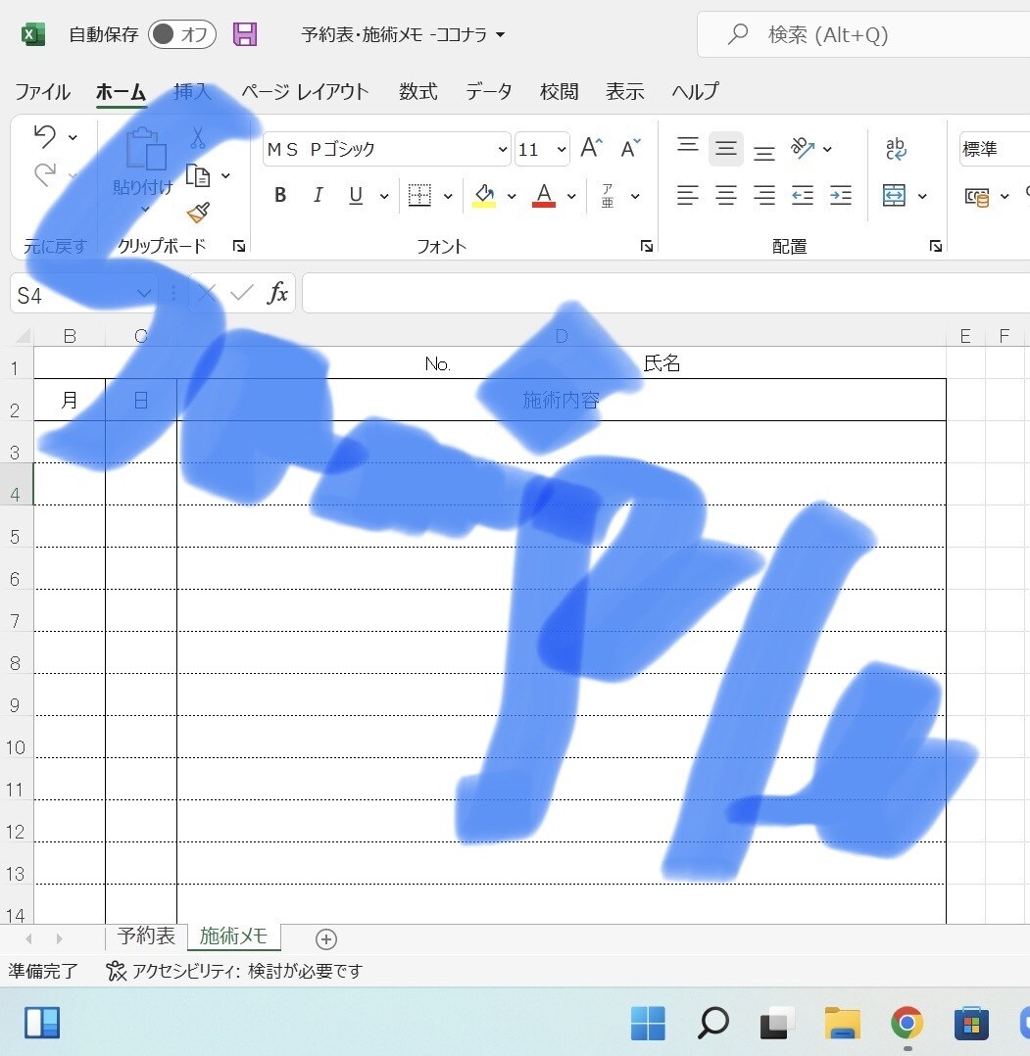Open the font size dropdown
The height and width of the screenshot is (1056, 1030).
562,149
